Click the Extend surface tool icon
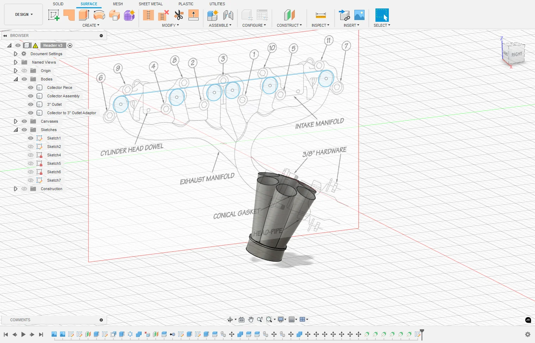535x343 pixels. (x=193, y=15)
